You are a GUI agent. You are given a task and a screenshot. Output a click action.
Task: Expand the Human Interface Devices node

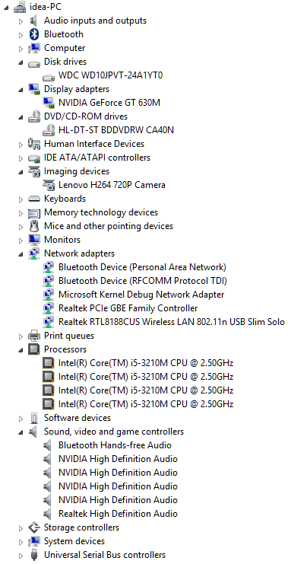click(21, 145)
